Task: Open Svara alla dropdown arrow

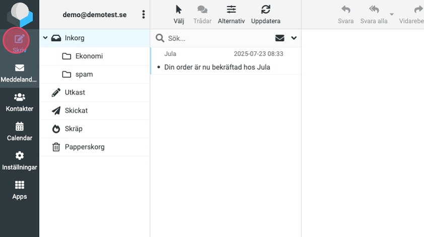Action: pos(391,15)
